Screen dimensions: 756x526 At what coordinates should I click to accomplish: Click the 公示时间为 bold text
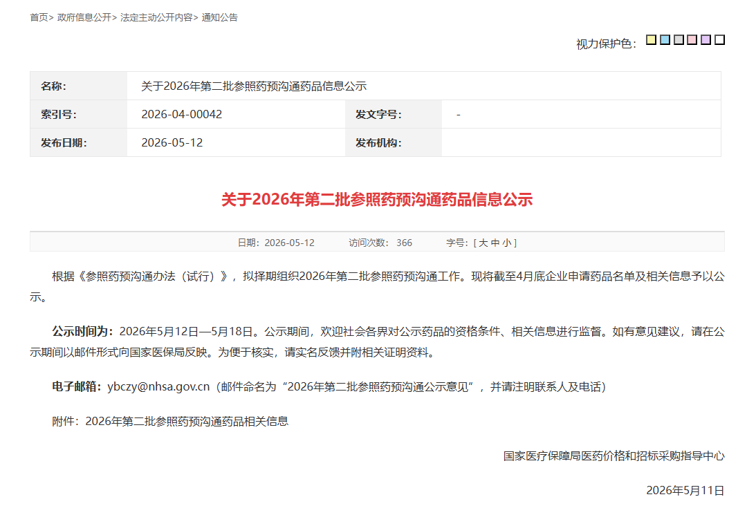[x=82, y=331]
